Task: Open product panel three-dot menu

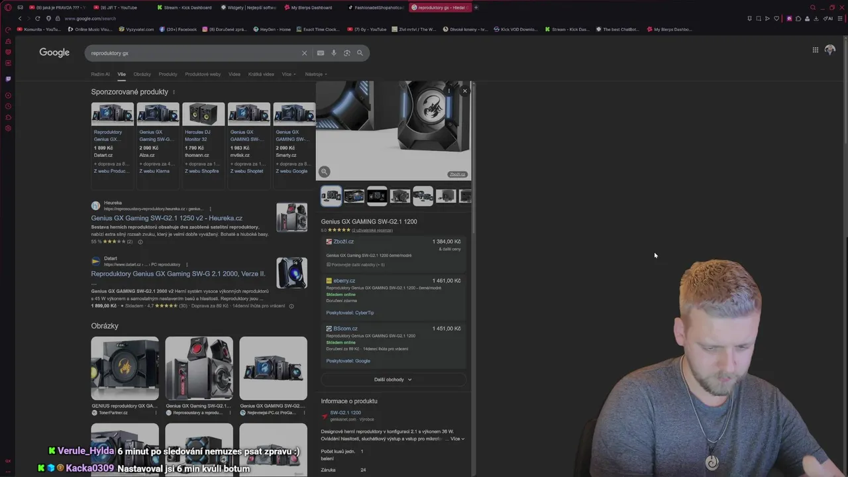Action: pos(449,91)
